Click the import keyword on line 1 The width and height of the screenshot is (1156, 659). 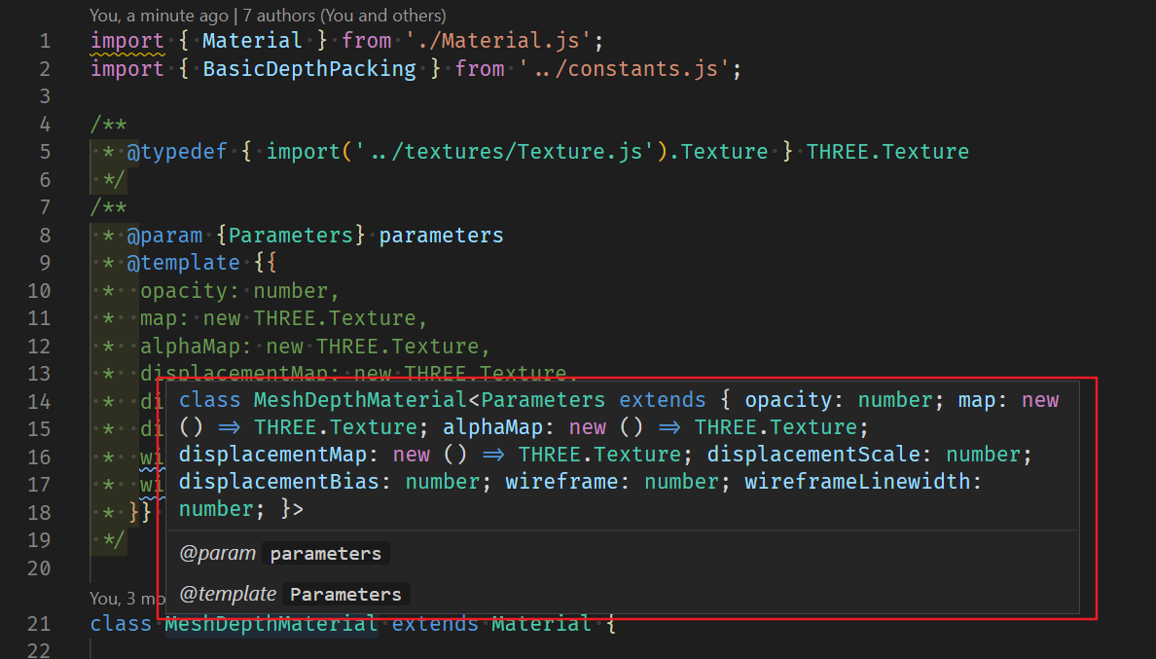pyautogui.click(x=126, y=40)
